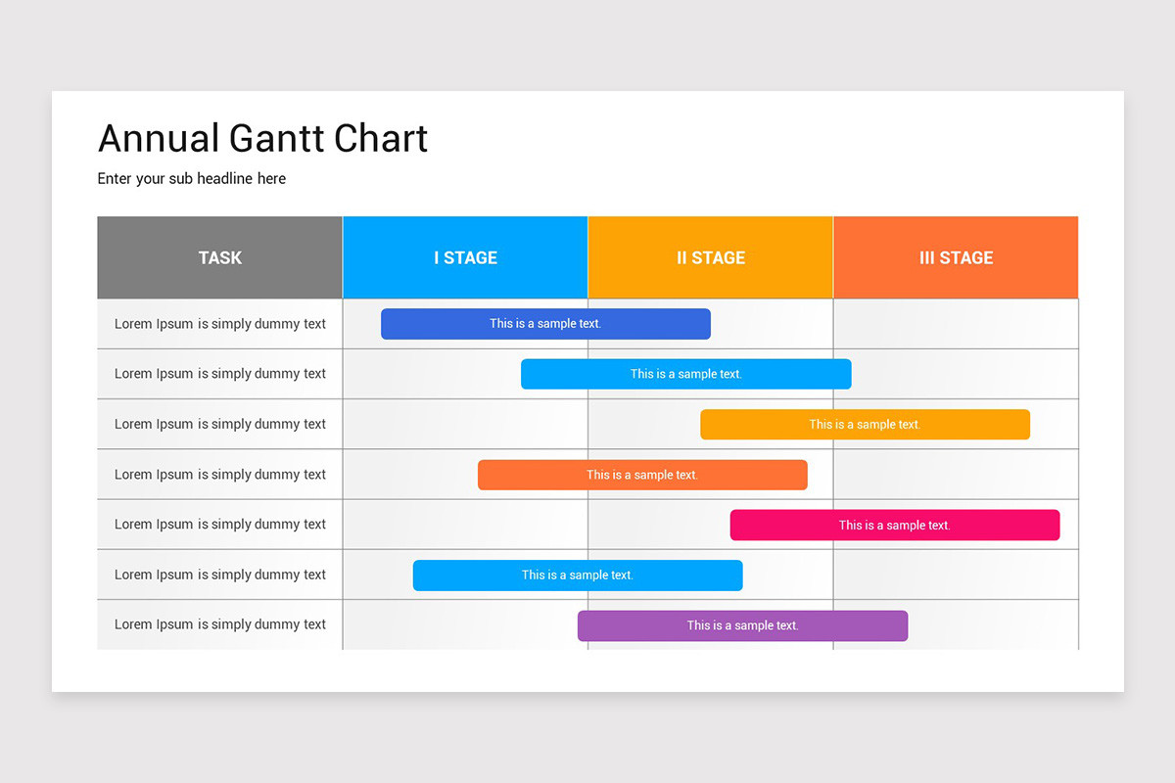Viewport: 1175px width, 783px height.
Task: Click the purple bar in the last row
Action: tap(742, 625)
